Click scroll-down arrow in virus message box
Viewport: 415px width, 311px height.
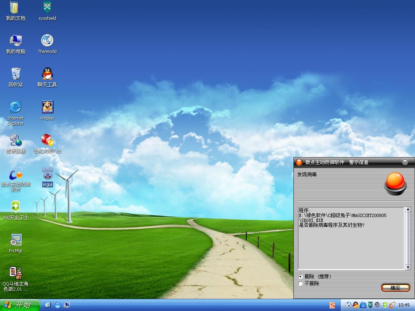408,267
